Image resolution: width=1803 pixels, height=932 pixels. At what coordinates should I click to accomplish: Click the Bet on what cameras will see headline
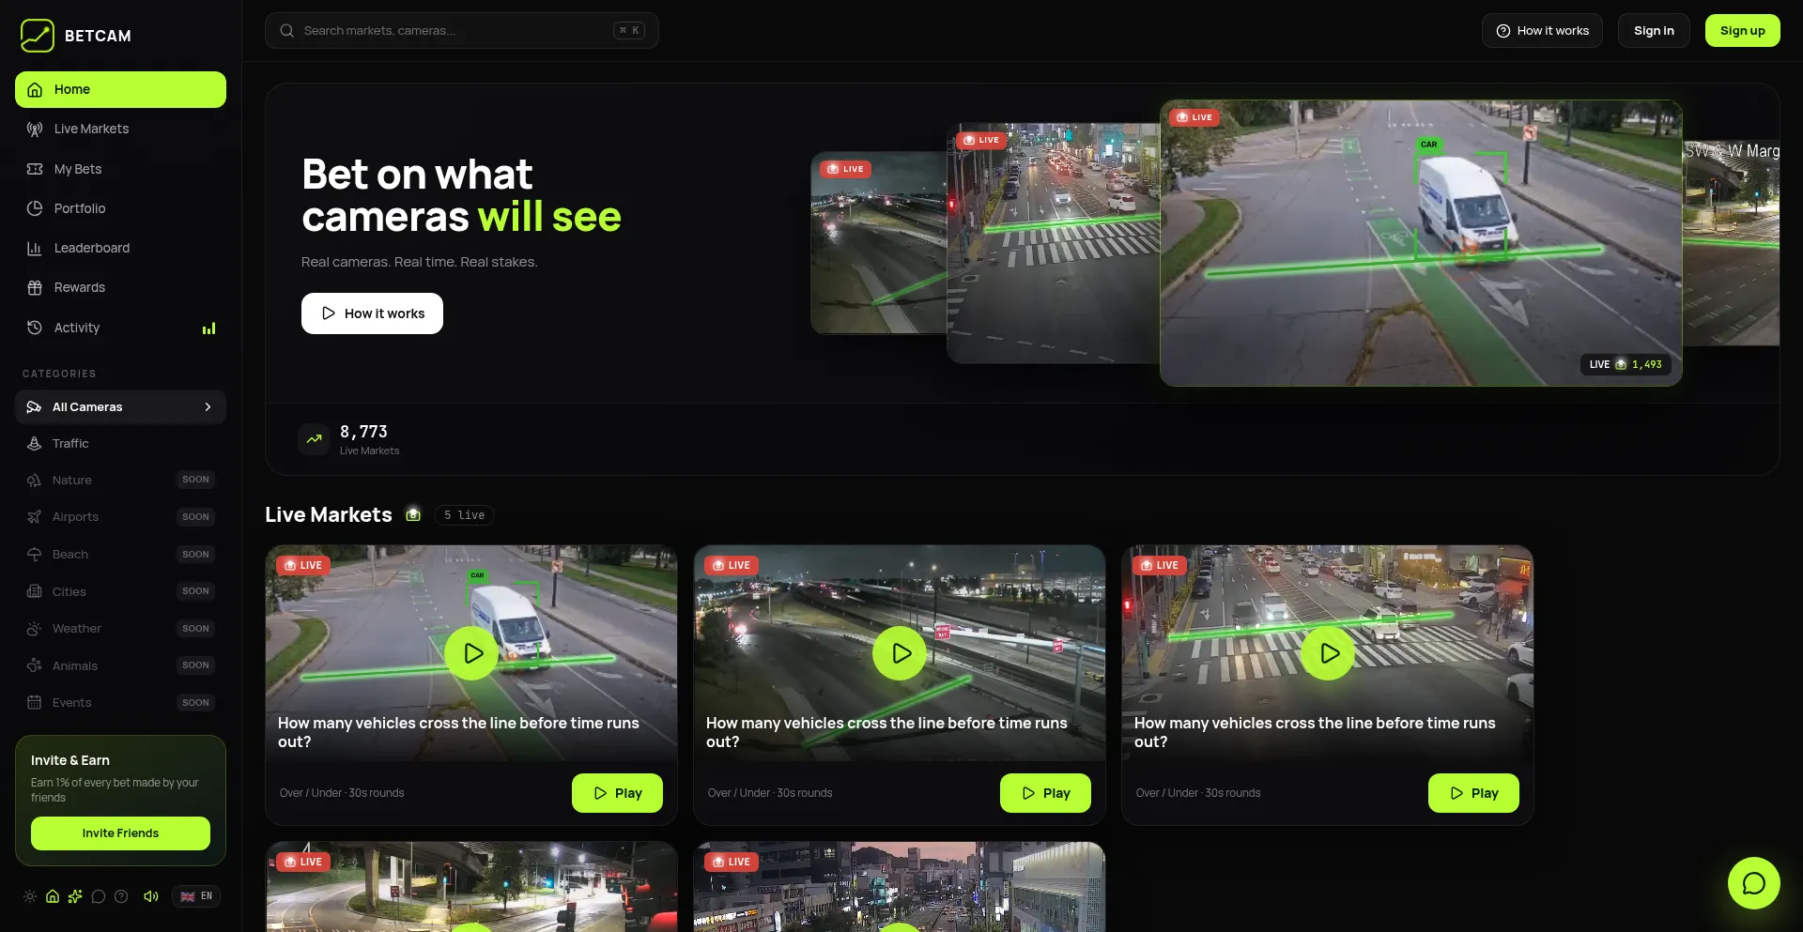coord(461,195)
